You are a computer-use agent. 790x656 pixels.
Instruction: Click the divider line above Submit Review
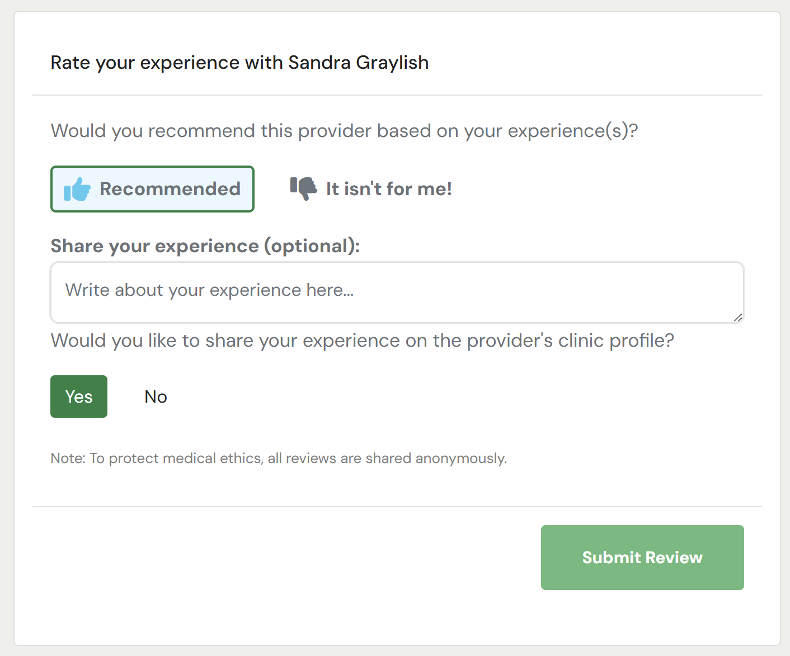pos(397,507)
